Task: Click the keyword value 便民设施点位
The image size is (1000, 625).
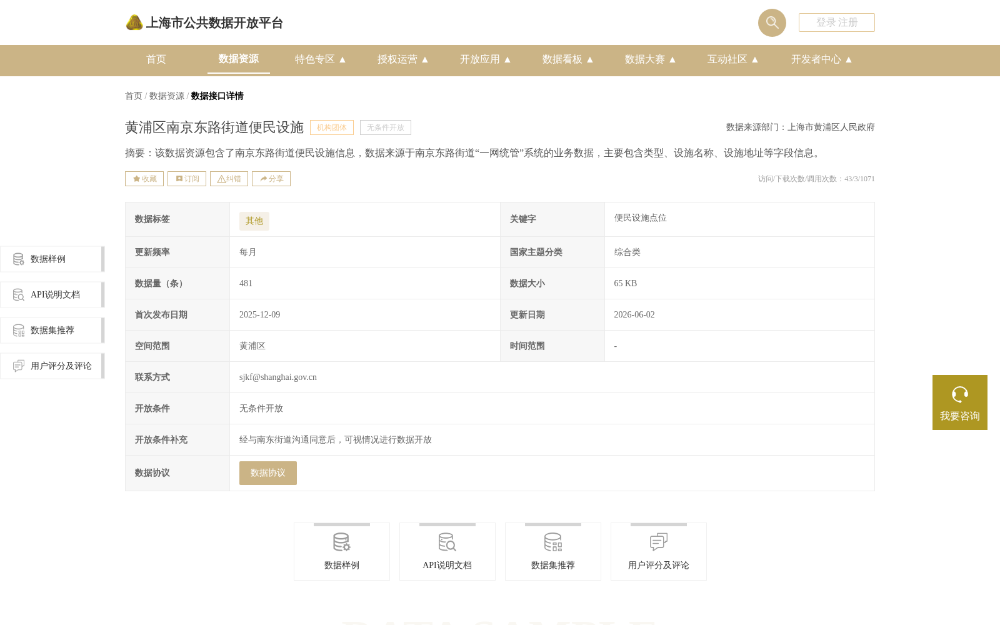Action: (x=641, y=218)
